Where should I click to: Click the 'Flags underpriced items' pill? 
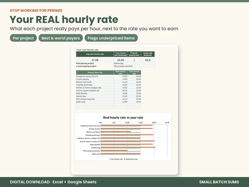click(x=111, y=38)
